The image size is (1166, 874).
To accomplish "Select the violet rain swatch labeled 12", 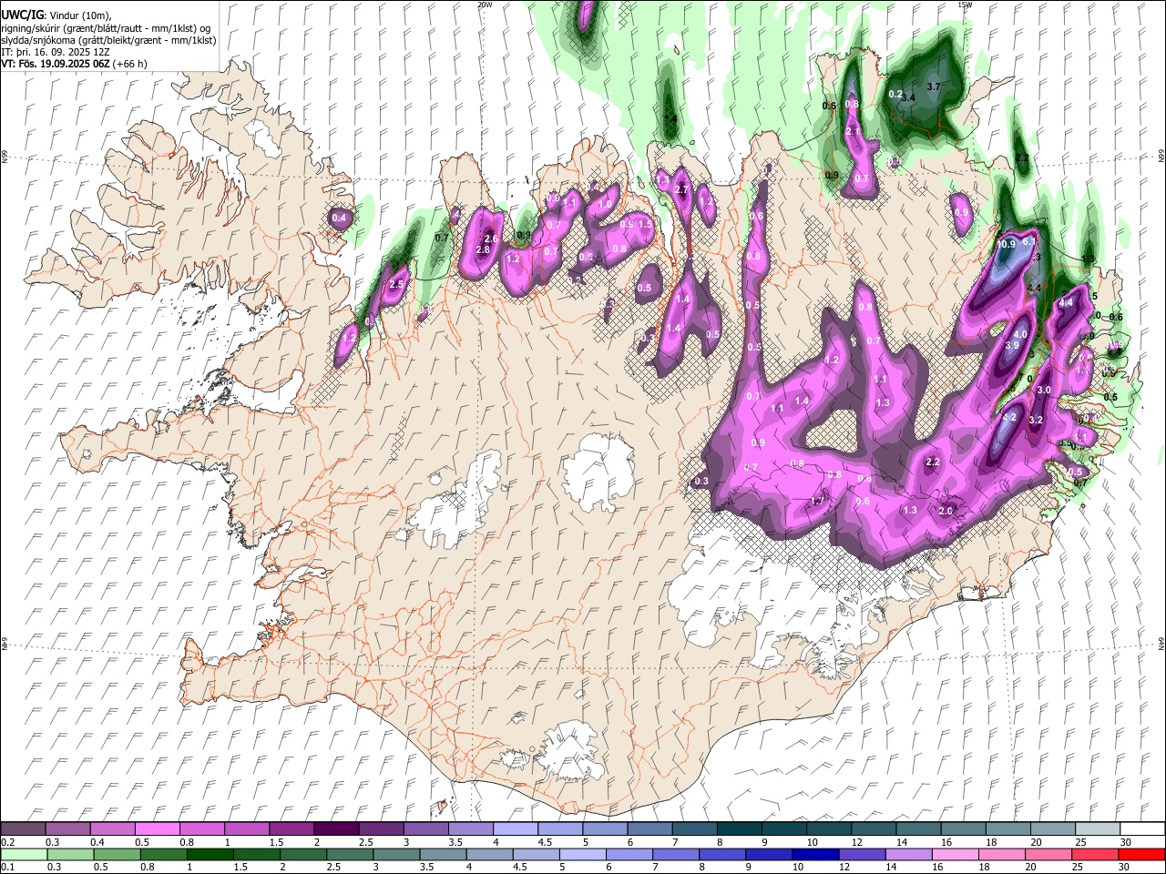I will coord(862,854).
